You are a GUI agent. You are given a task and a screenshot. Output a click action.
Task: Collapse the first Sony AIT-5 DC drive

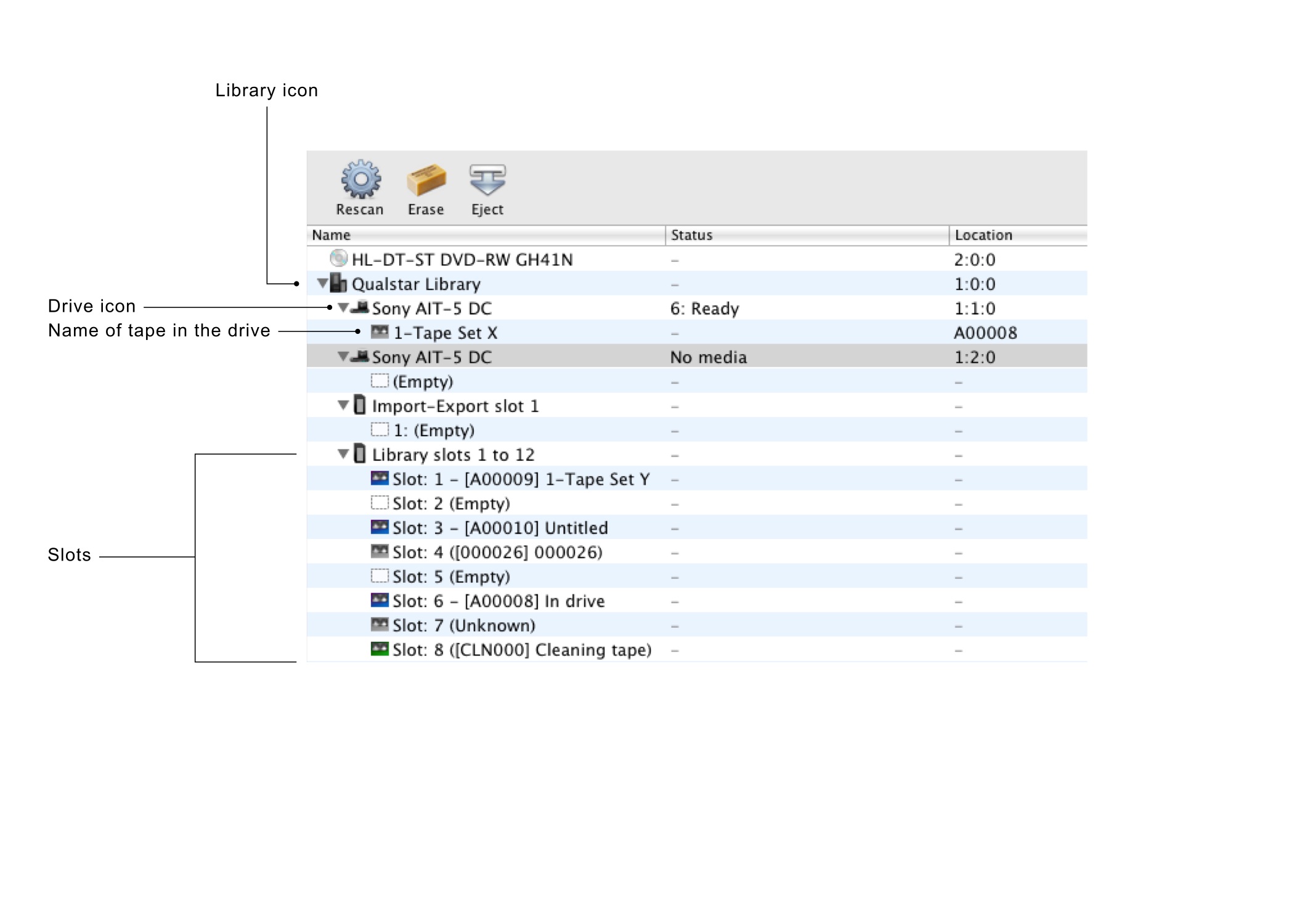coord(343,307)
